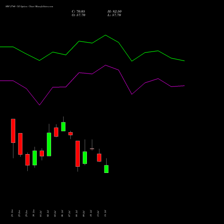224x224 pixels.
Task: Click the open value 'O: 57.70'
Action: (78, 15)
